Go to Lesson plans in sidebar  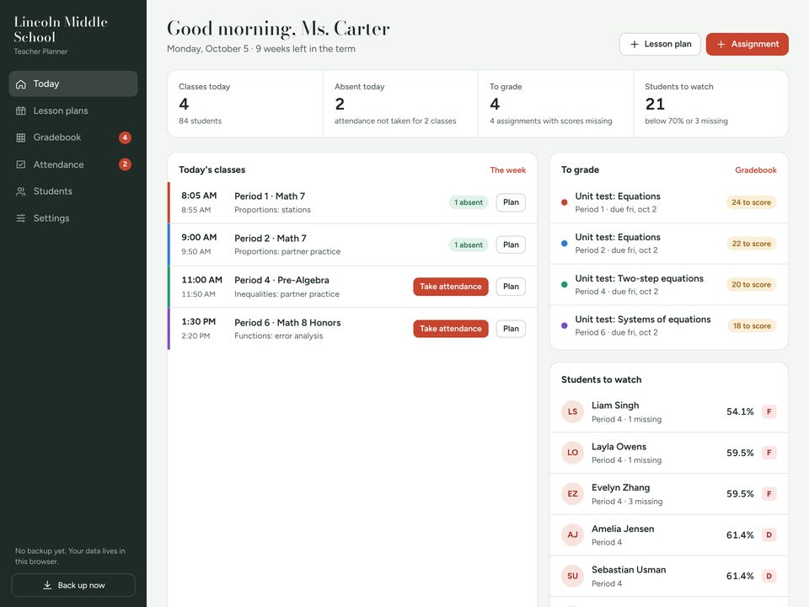(x=73, y=110)
